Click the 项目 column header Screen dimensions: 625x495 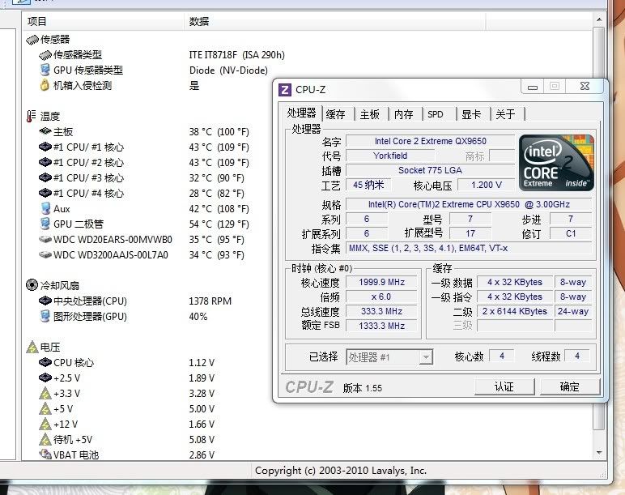point(103,21)
